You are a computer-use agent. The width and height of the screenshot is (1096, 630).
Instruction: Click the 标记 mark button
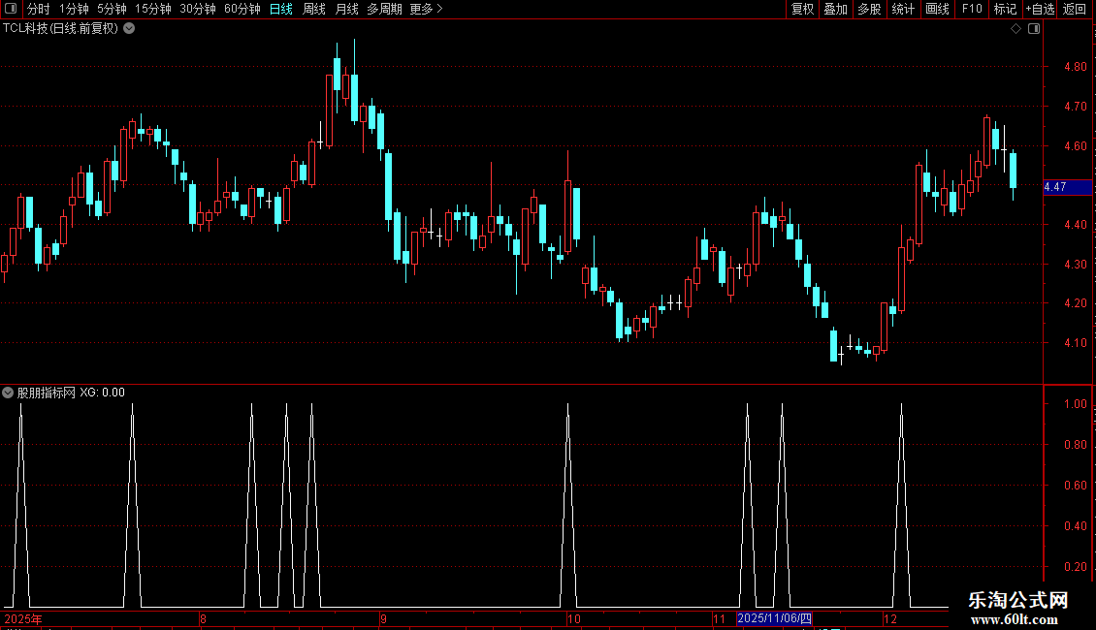1005,9
